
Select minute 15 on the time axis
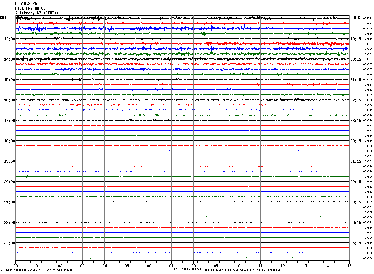349,266
